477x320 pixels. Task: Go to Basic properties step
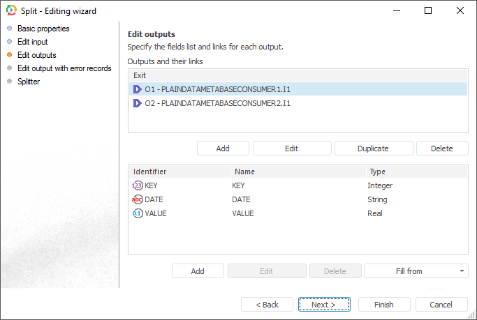pos(43,29)
